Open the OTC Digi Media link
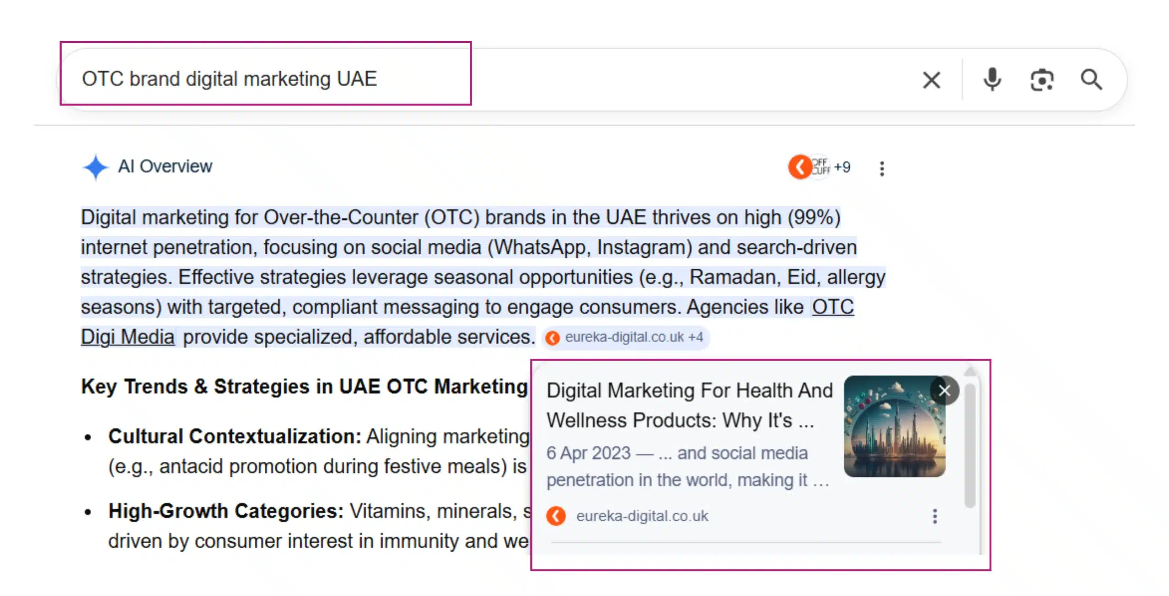1169x596 pixels. click(832, 307)
